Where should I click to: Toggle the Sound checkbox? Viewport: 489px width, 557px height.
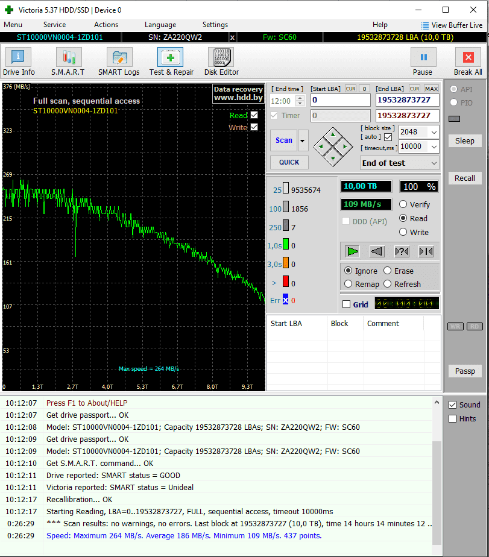pos(453,404)
